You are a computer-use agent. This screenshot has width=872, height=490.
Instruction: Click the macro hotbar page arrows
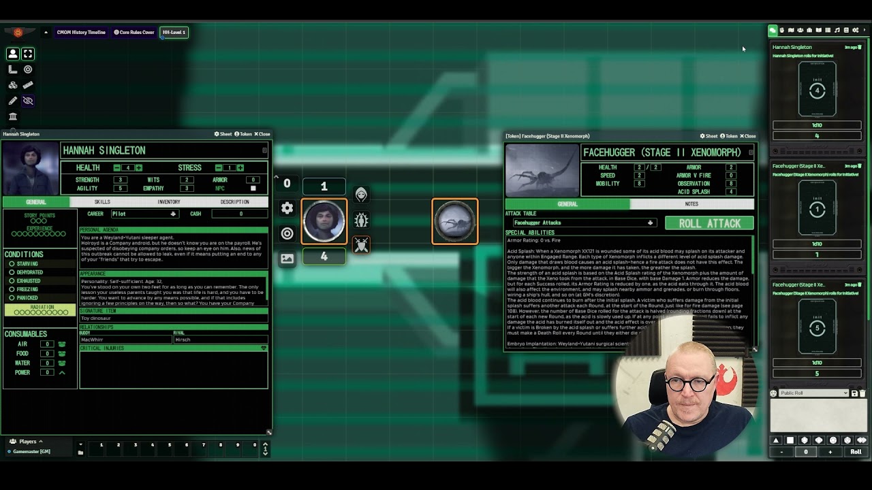point(266,448)
